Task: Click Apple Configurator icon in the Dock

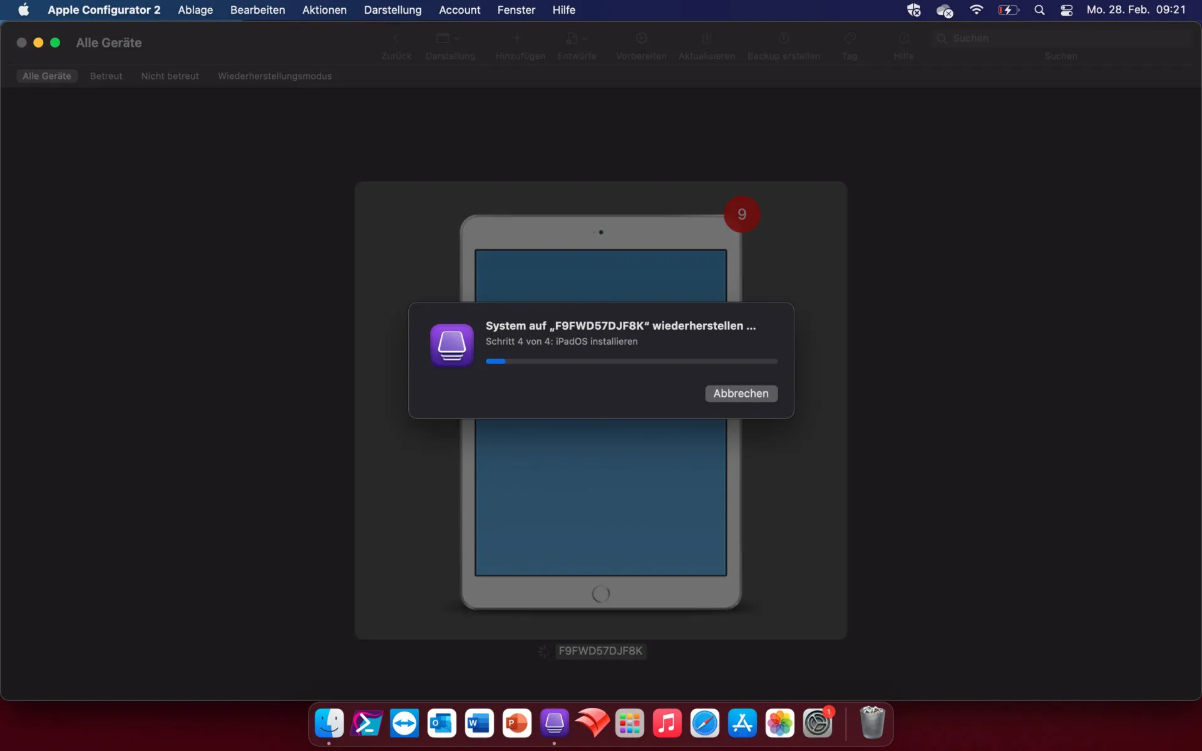Action: coord(554,723)
